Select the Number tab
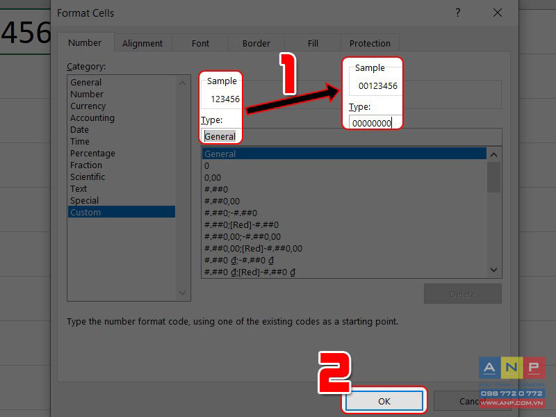Image resolution: width=556 pixels, height=417 pixels. (85, 42)
